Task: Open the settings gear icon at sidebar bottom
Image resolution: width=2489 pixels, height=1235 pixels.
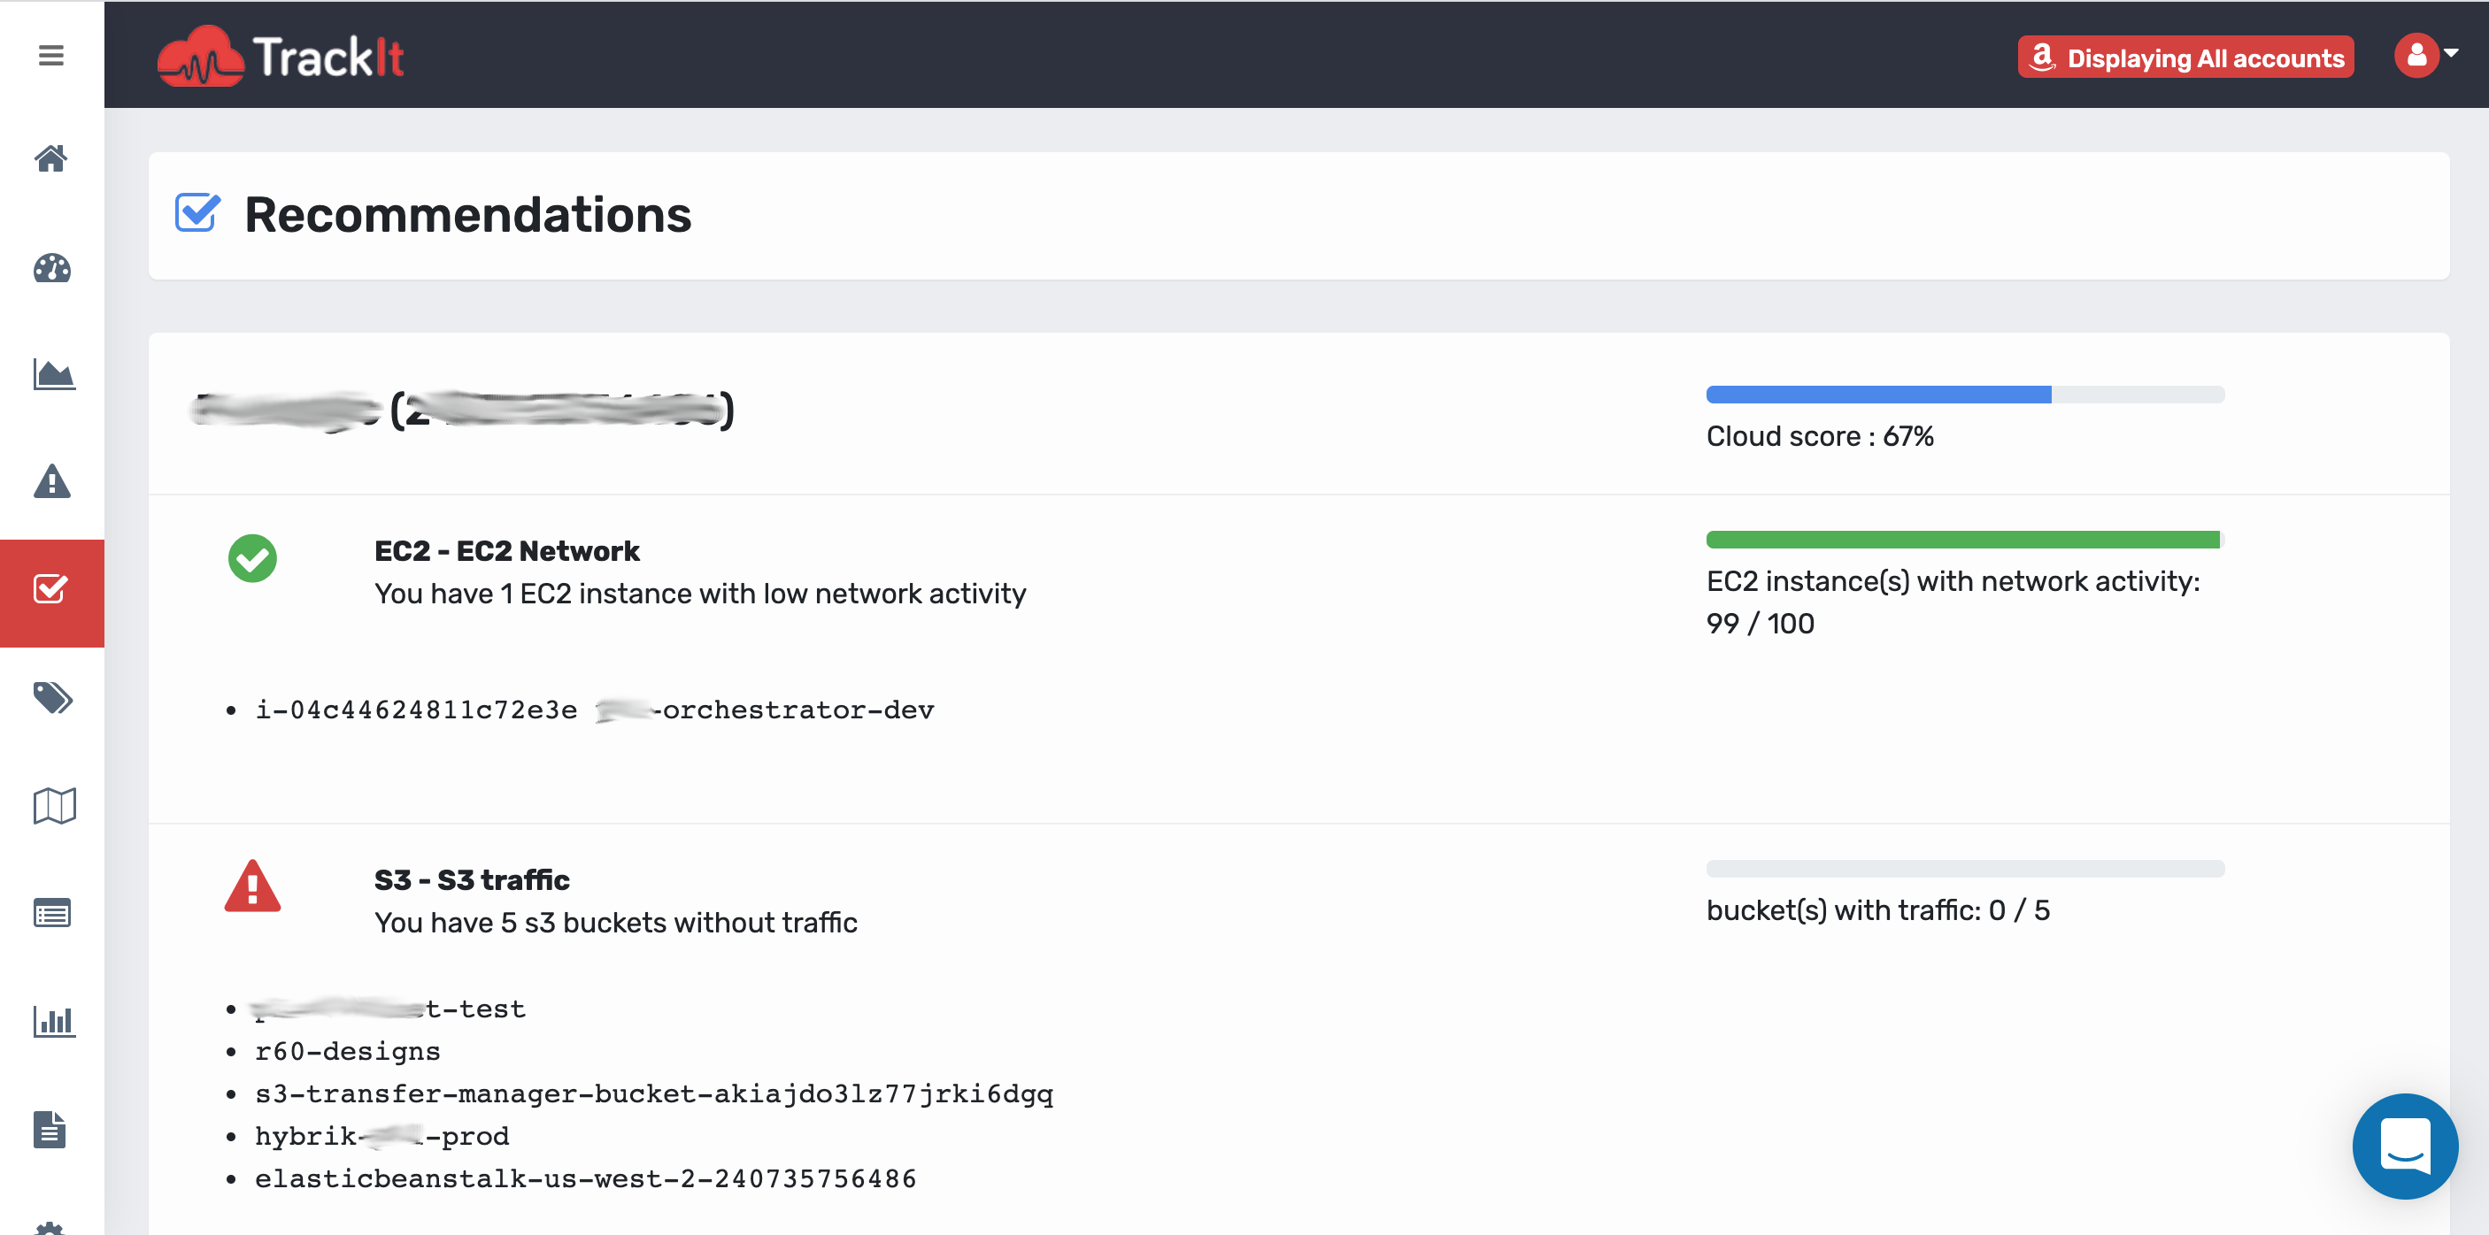Action: point(50,1227)
